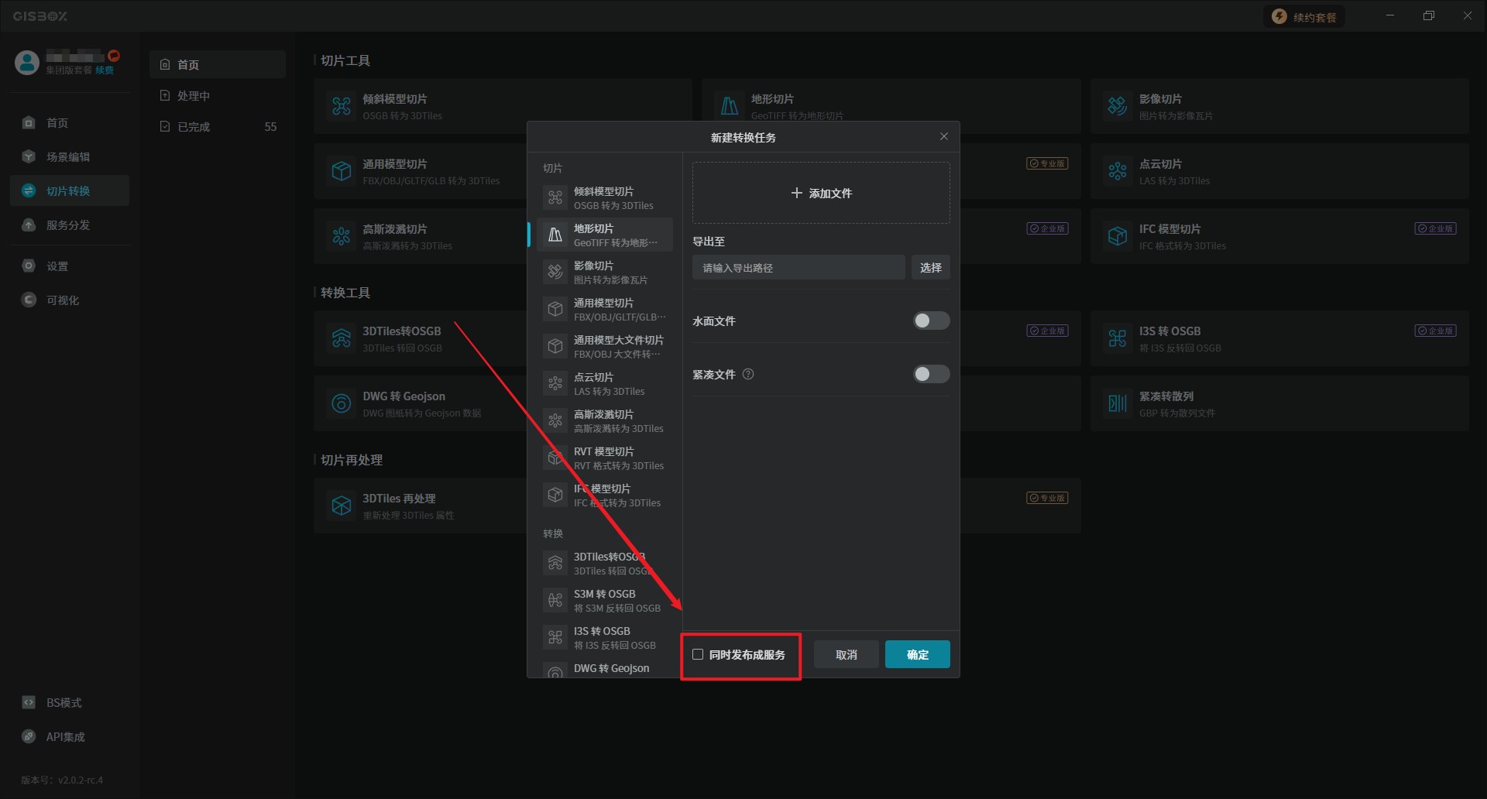Enable the 水面文件 toggle switch
The image size is (1487, 799).
[x=930, y=321]
